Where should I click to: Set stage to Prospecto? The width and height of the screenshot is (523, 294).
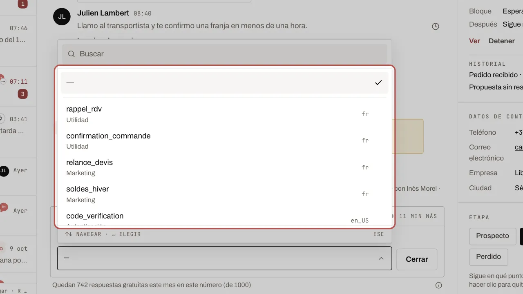(x=492, y=236)
